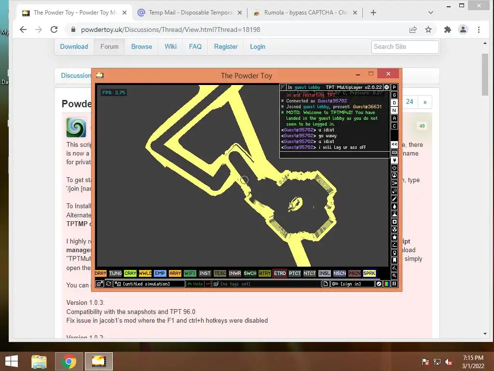Viewport: 494px width, 371px height.
Task: Upvote the simulation with Vote button
Action: point(195,284)
